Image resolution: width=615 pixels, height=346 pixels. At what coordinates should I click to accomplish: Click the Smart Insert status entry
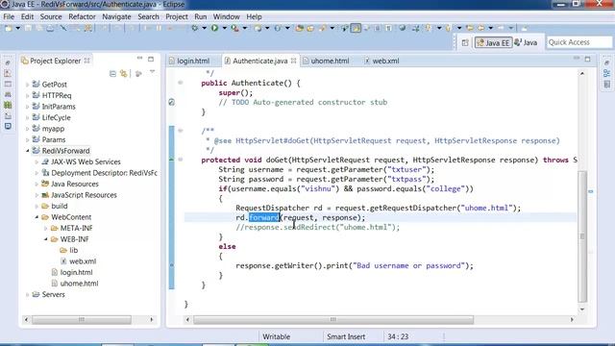pos(346,337)
